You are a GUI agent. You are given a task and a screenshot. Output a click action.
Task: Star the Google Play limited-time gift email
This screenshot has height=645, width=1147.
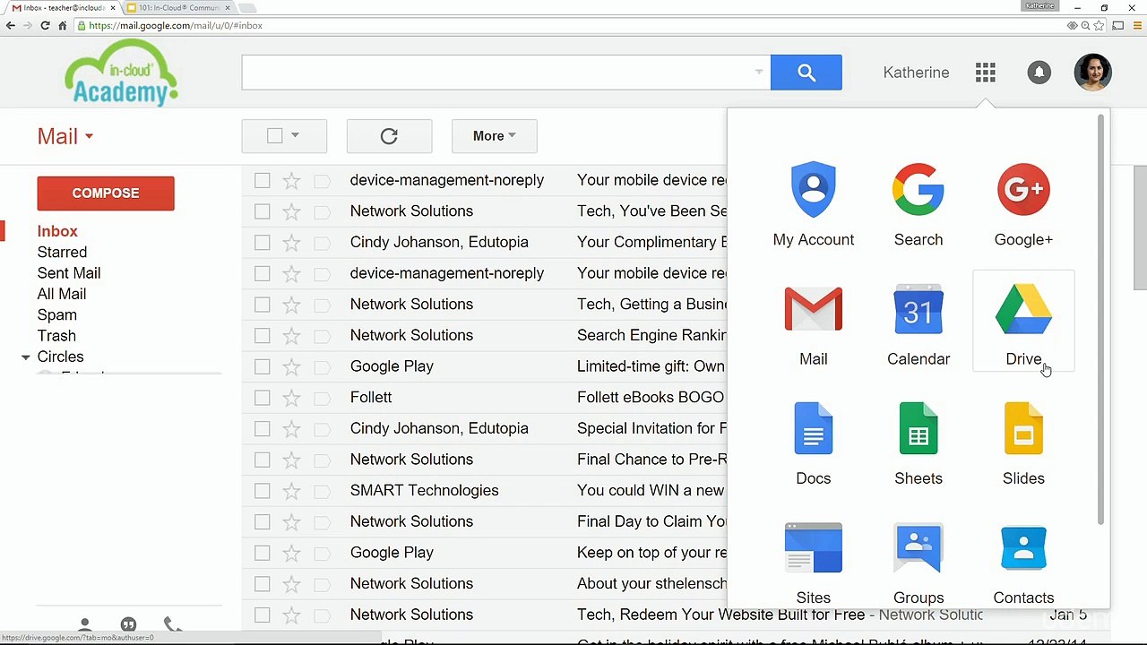coord(291,366)
